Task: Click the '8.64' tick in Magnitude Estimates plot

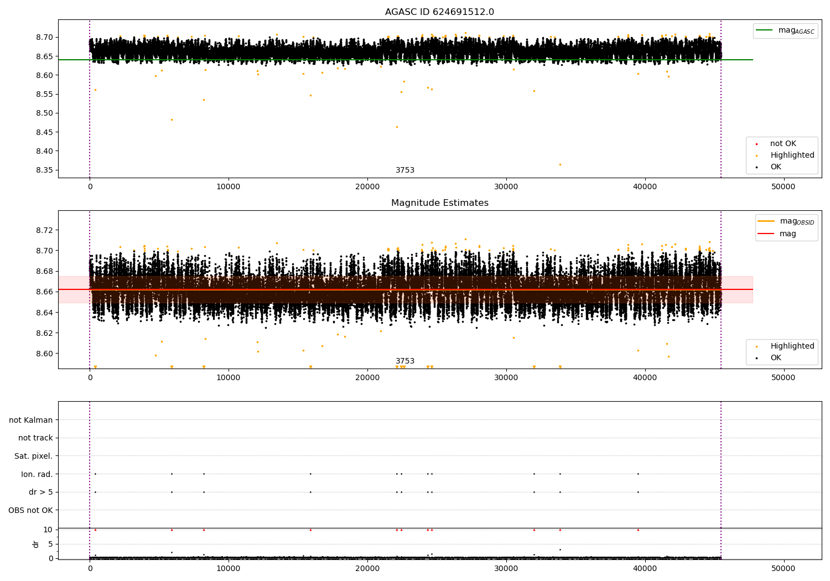Action: click(44, 313)
